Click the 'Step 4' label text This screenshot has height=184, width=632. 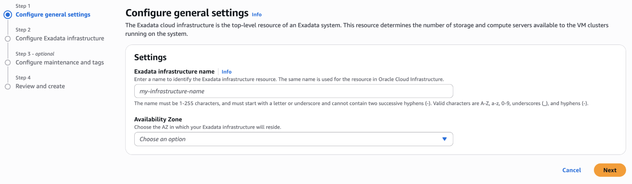(x=23, y=78)
